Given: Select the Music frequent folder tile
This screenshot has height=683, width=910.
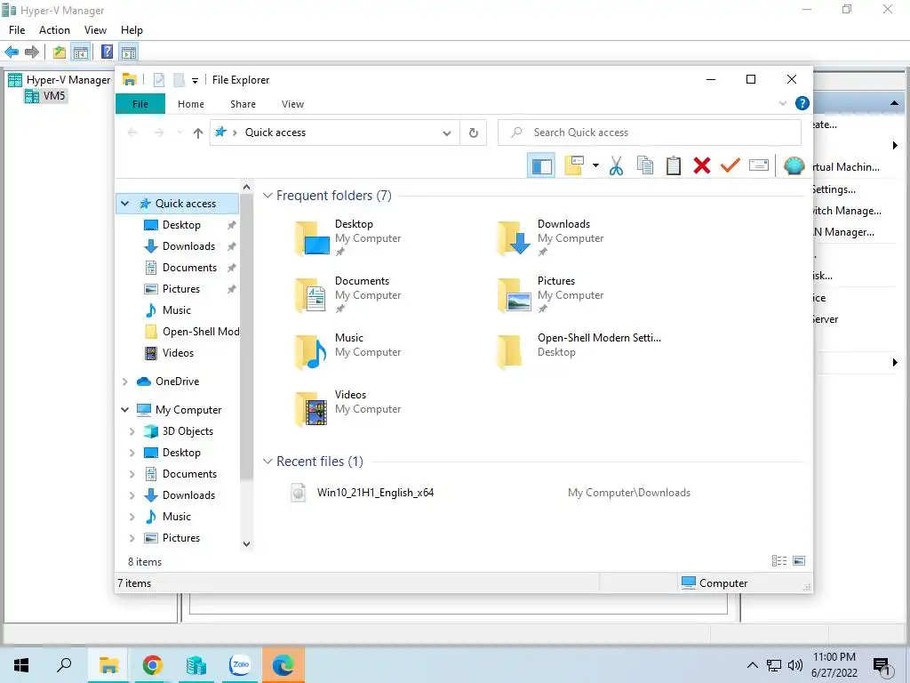Looking at the screenshot, I should 348,352.
